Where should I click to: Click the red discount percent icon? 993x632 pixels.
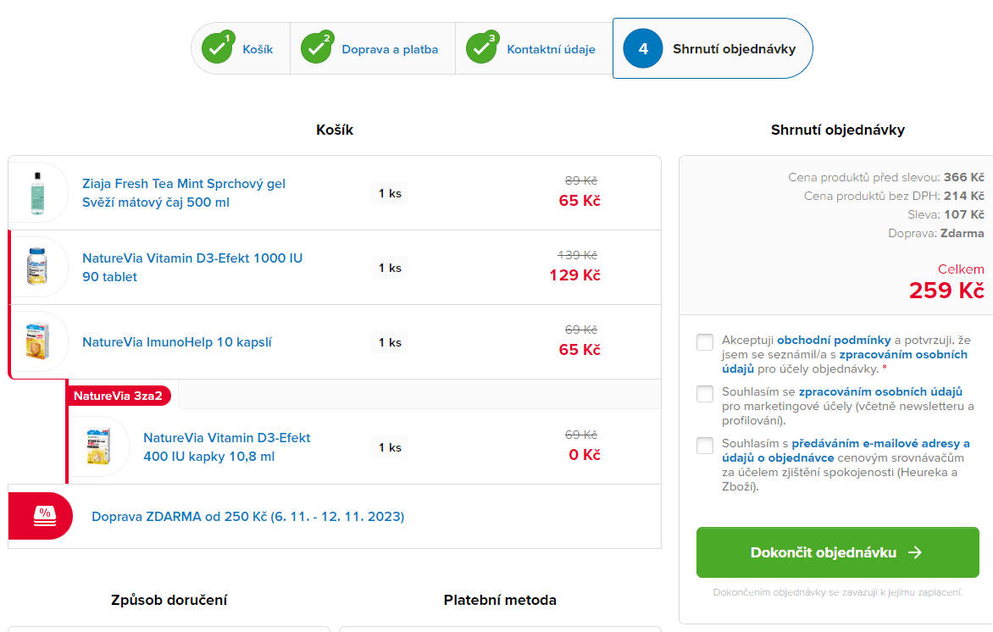[44, 515]
